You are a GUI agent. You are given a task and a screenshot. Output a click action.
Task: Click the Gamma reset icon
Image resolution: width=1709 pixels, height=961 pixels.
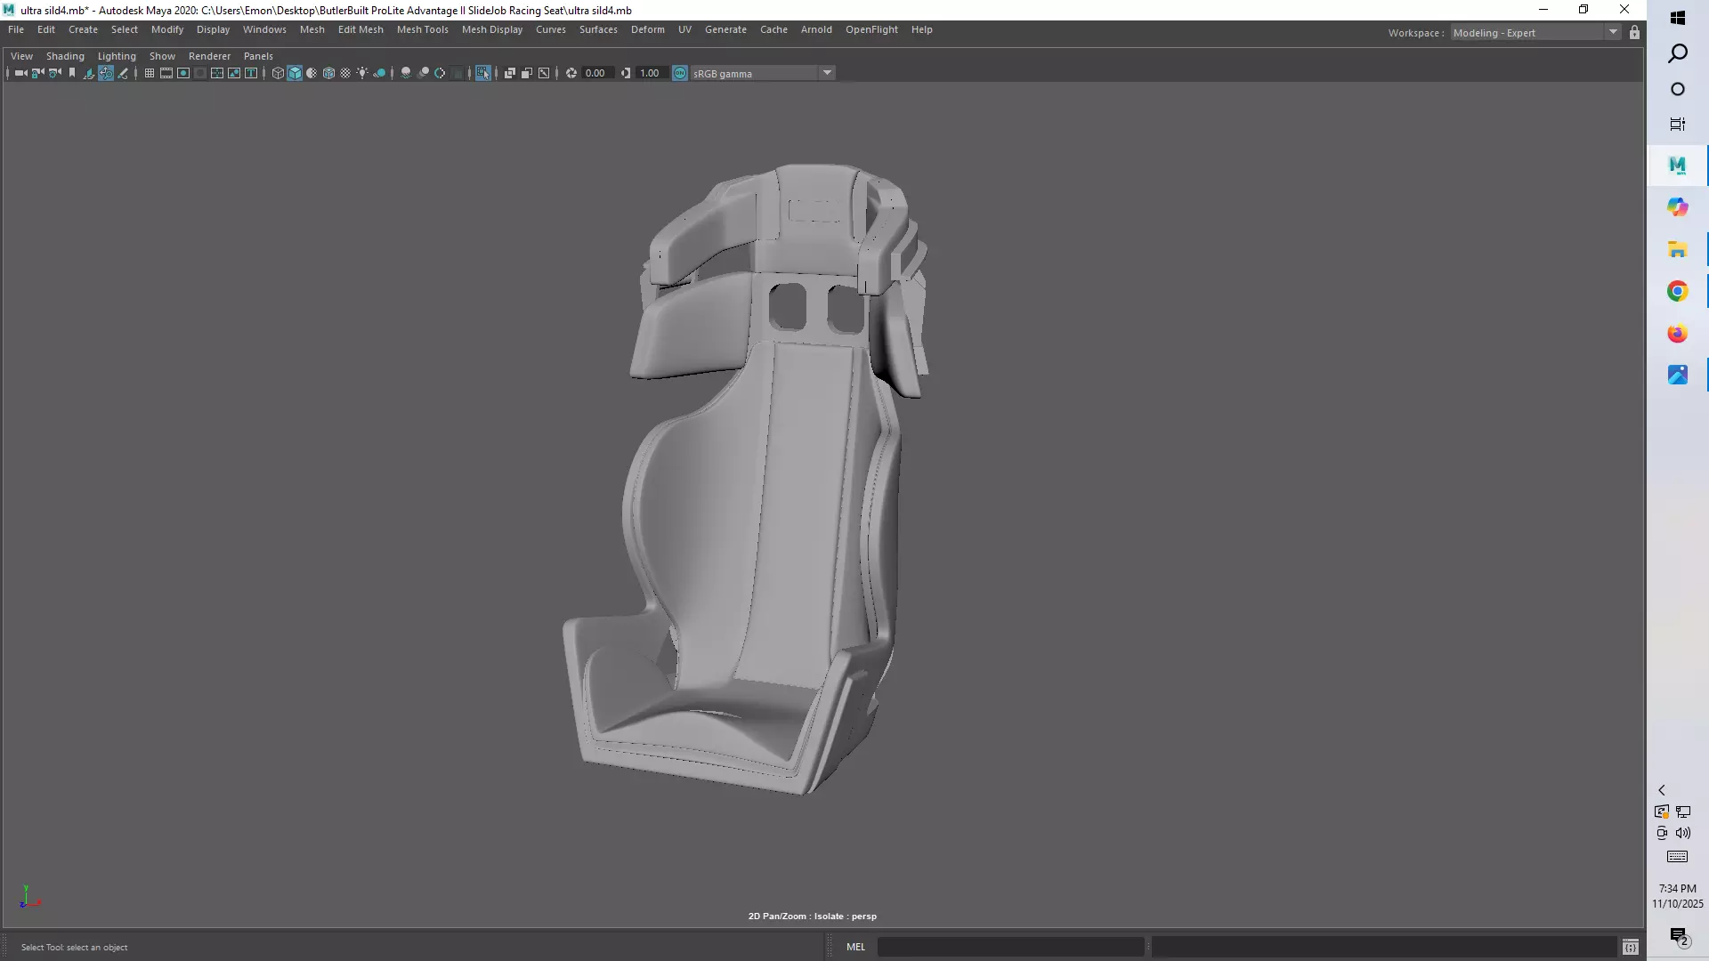(626, 73)
